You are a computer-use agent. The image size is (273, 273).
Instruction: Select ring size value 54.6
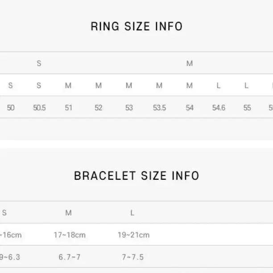pos(219,108)
